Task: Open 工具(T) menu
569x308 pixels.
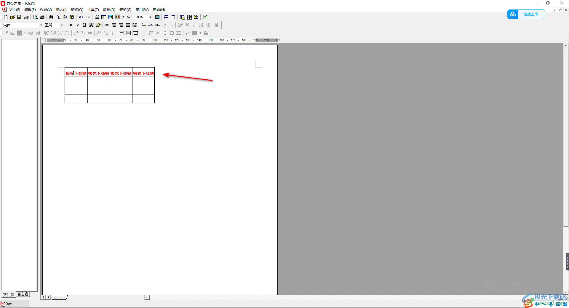Action: point(93,10)
